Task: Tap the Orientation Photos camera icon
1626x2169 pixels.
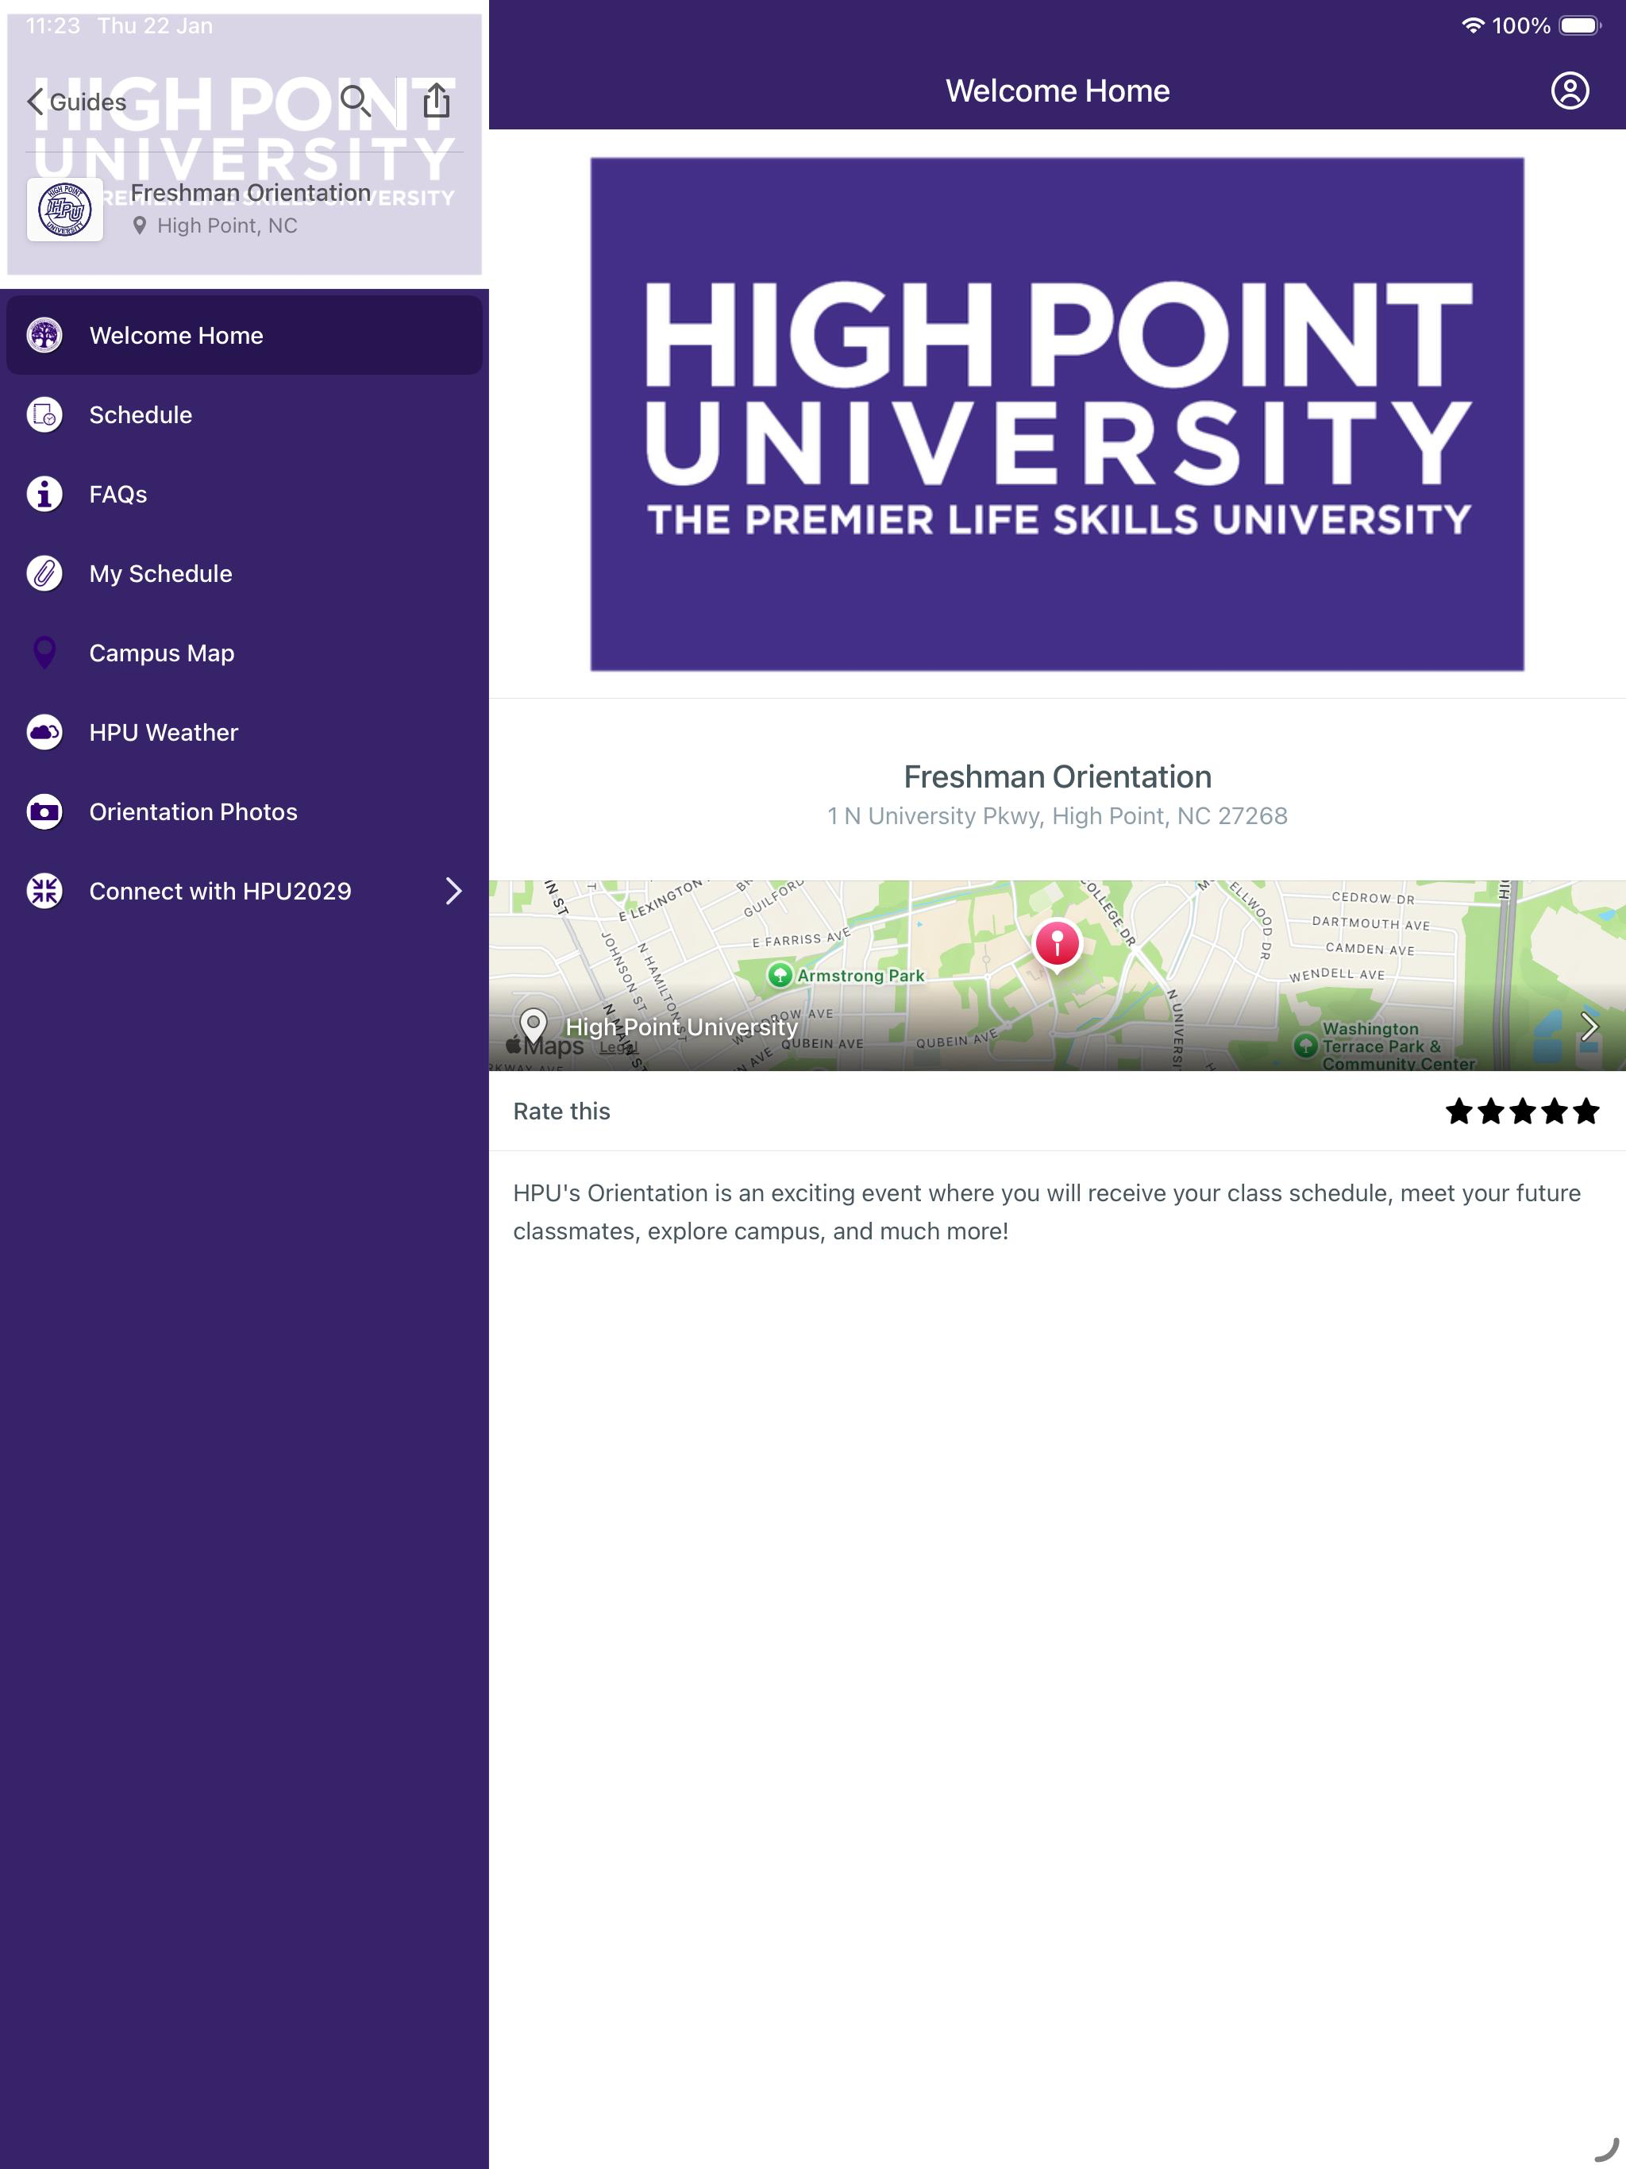Action: point(44,812)
